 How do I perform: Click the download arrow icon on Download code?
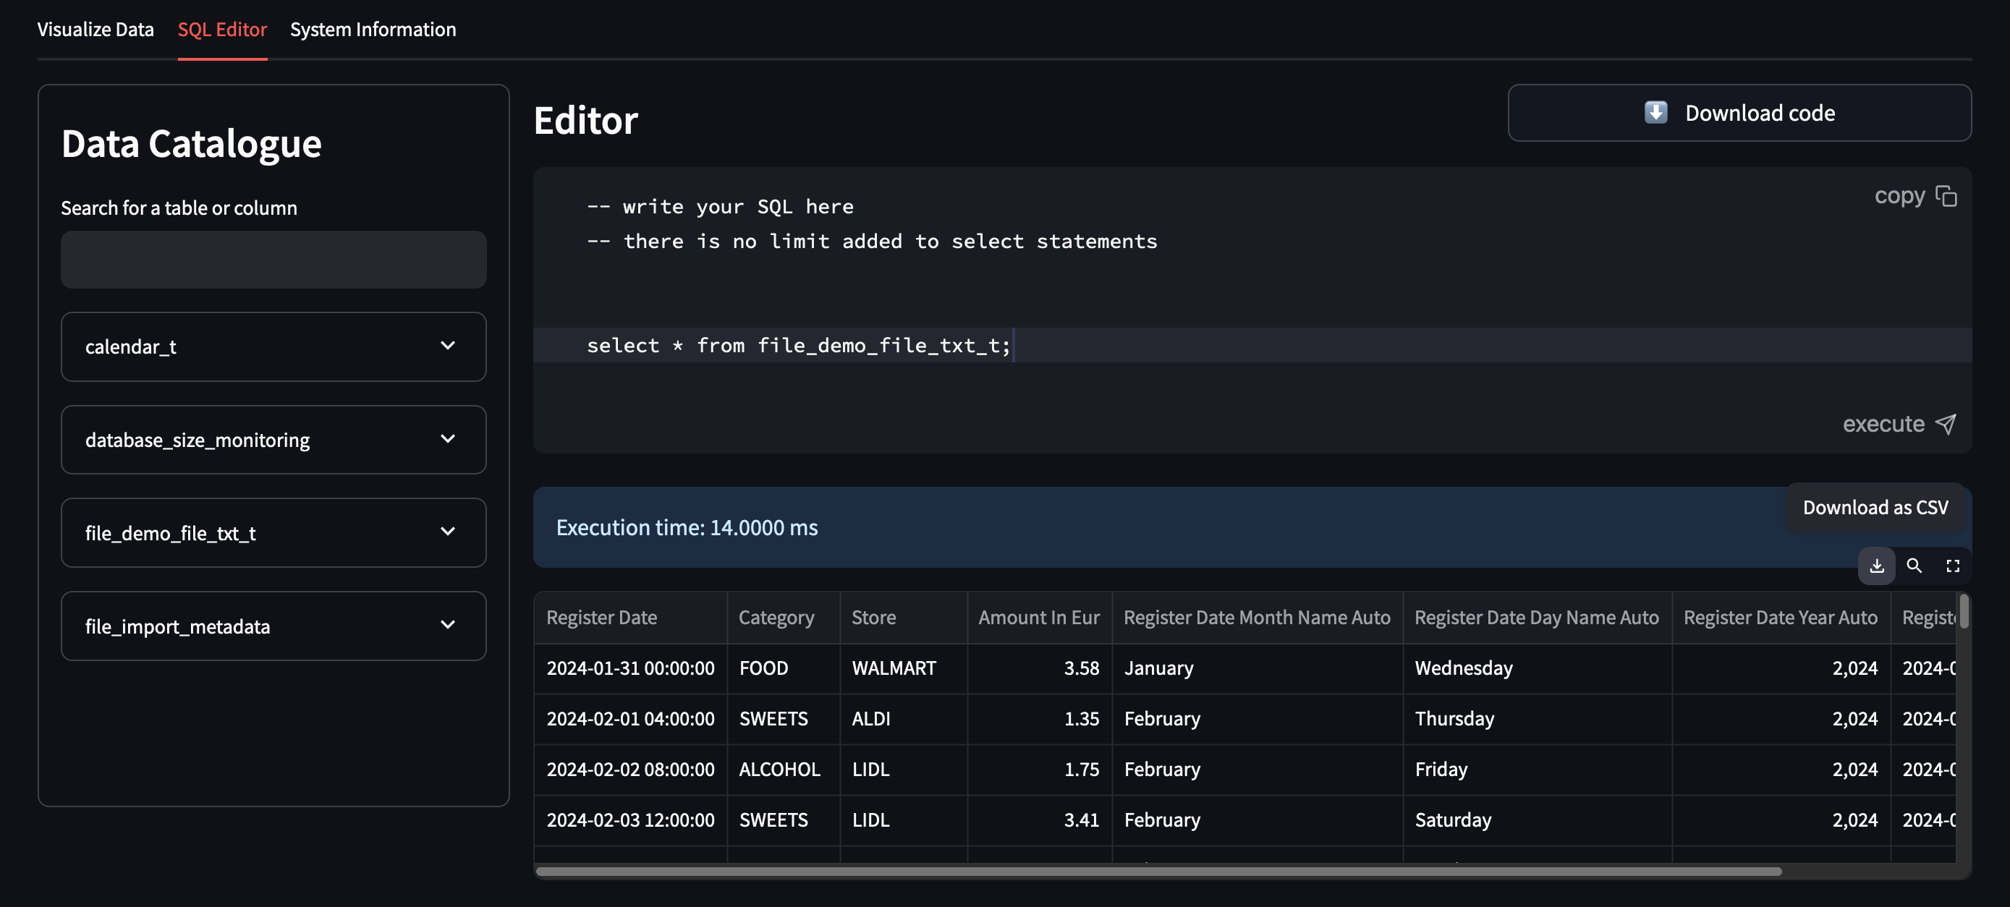1655,112
